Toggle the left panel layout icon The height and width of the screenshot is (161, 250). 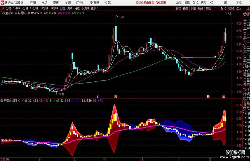(x=2, y=8)
